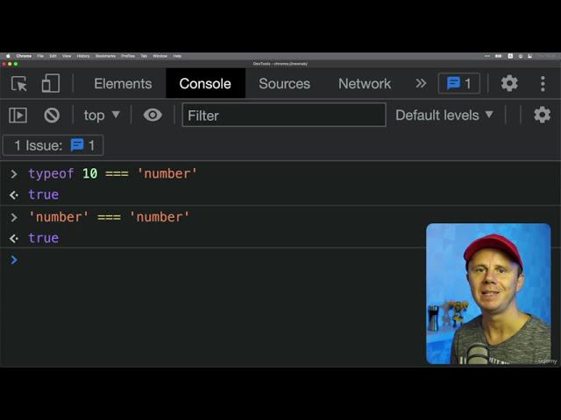The height and width of the screenshot is (420, 561).
Task: Show more tabs with double chevron
Action: click(421, 84)
